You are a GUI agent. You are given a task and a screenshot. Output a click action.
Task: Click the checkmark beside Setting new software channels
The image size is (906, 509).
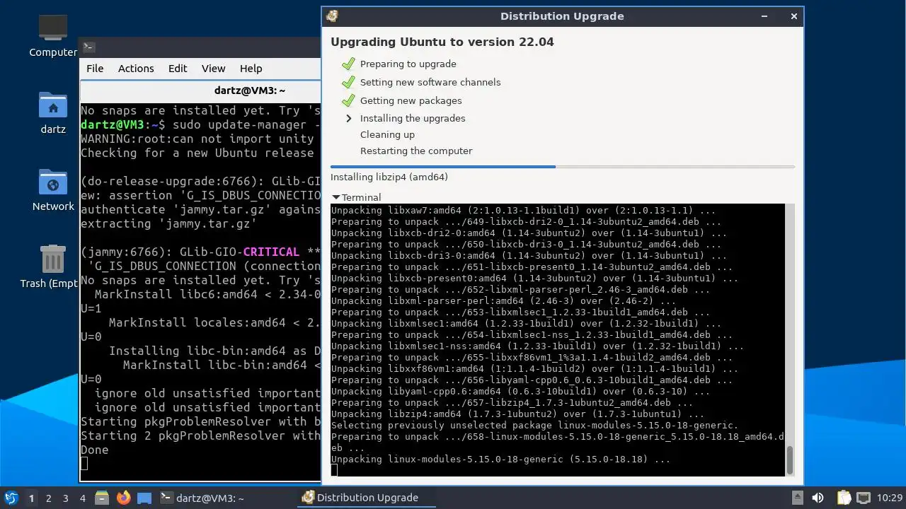348,82
